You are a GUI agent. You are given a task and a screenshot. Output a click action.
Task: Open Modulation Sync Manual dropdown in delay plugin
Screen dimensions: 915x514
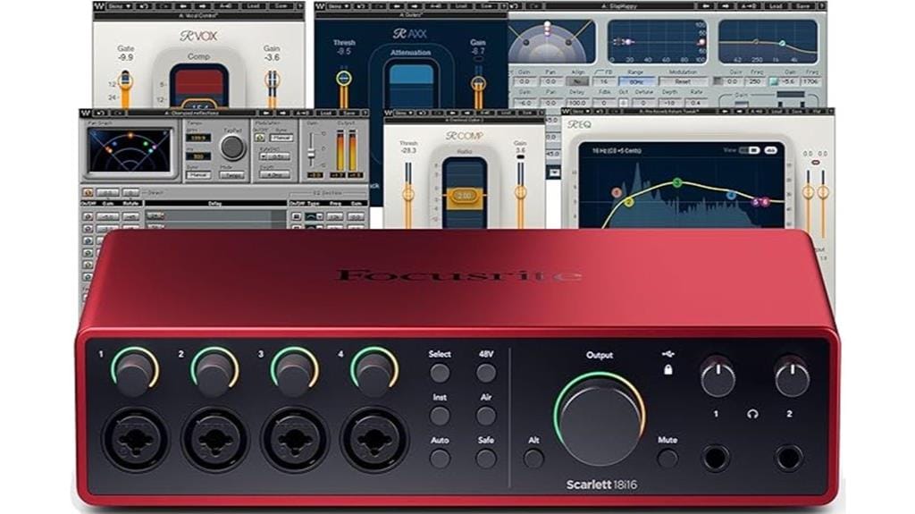coord(281,138)
